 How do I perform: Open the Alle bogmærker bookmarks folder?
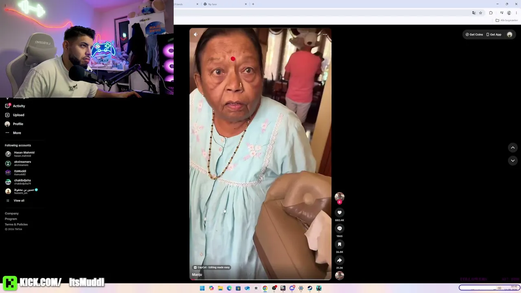pos(507,20)
